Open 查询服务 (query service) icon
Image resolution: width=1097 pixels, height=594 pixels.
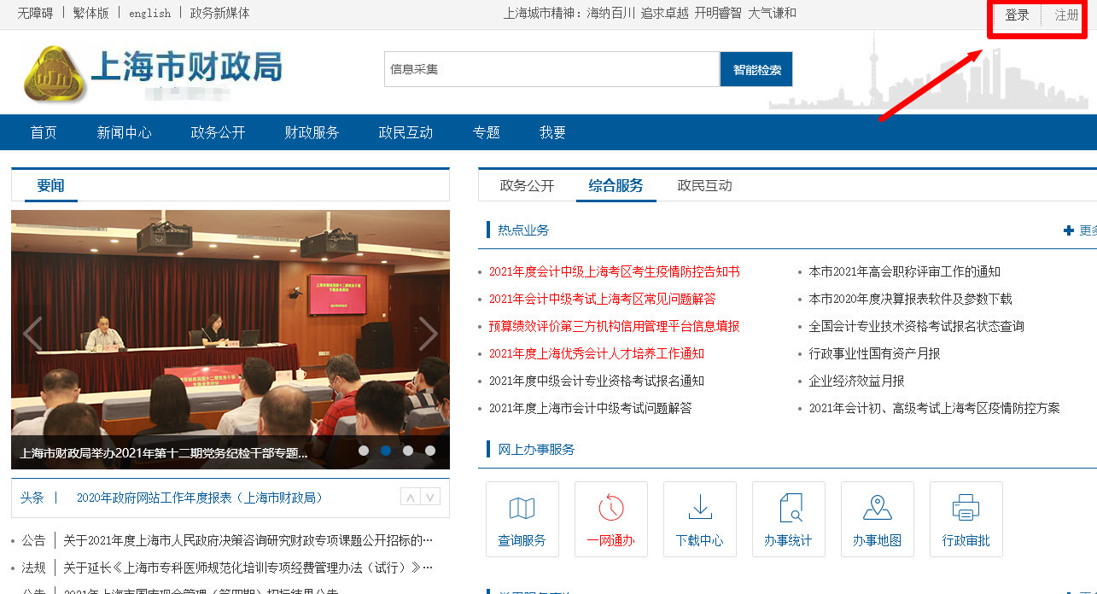coord(522,519)
